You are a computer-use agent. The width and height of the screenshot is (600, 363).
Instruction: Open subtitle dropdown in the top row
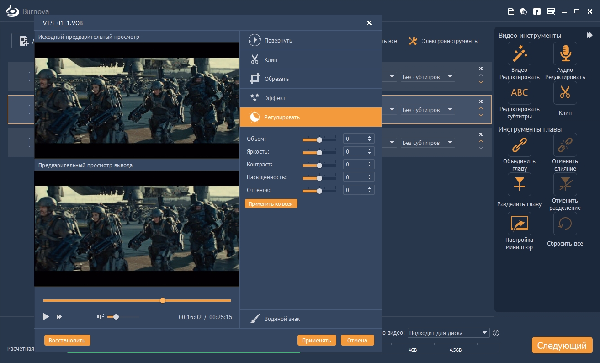click(x=428, y=77)
